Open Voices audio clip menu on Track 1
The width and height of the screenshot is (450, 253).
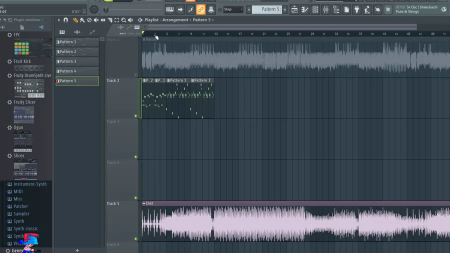(144, 39)
